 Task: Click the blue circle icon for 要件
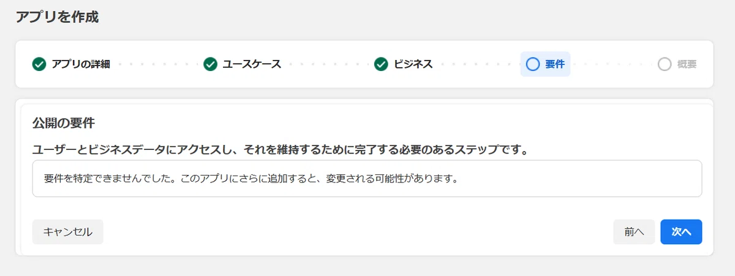pos(533,64)
